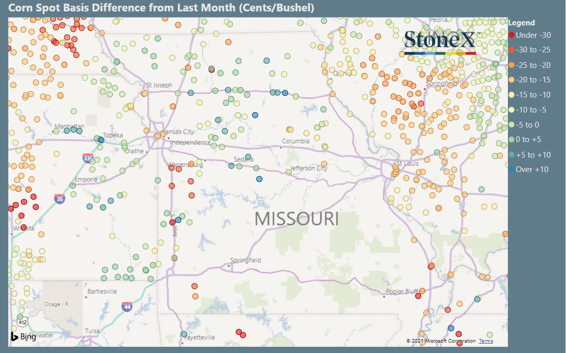Click the 'Over +10' blue legend dot

click(x=511, y=170)
